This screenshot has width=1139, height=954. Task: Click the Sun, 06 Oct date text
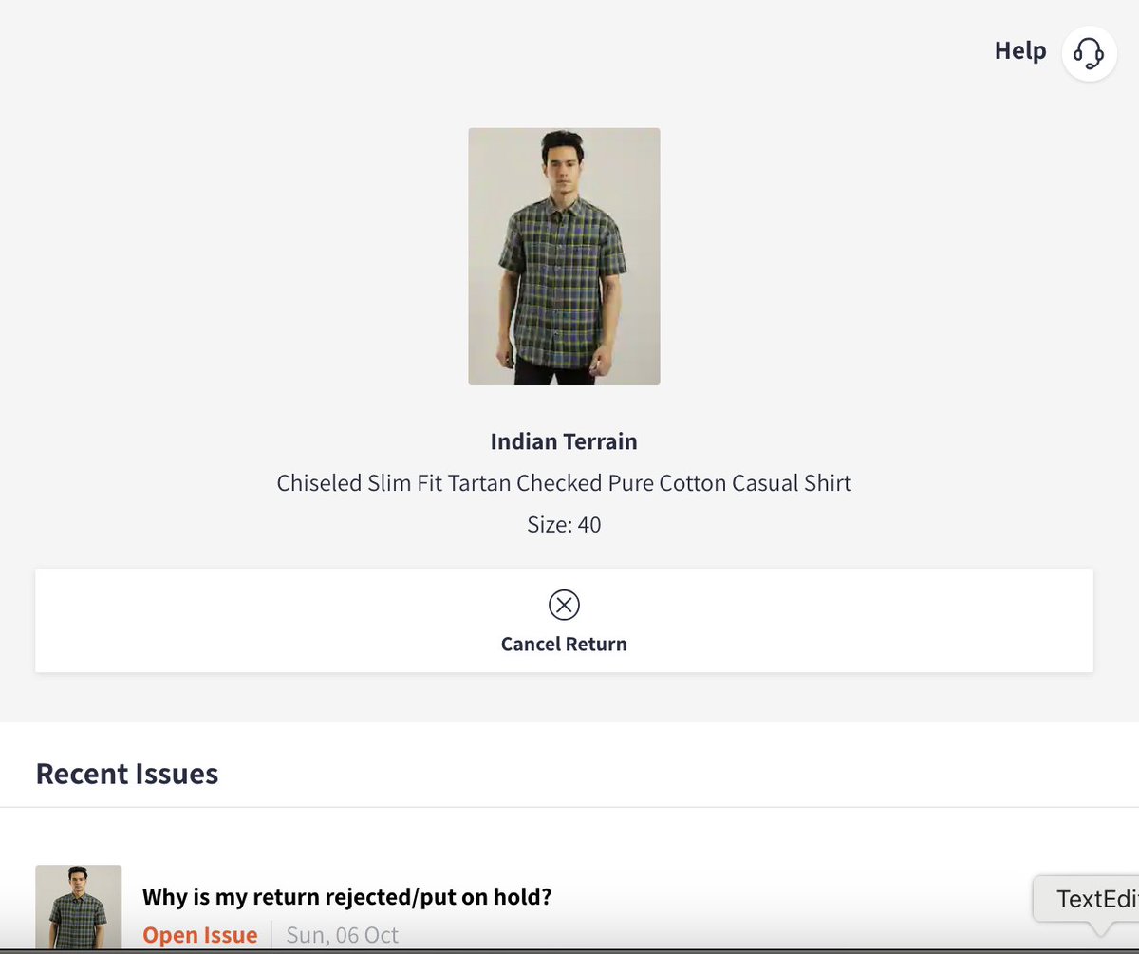pyautogui.click(x=342, y=934)
